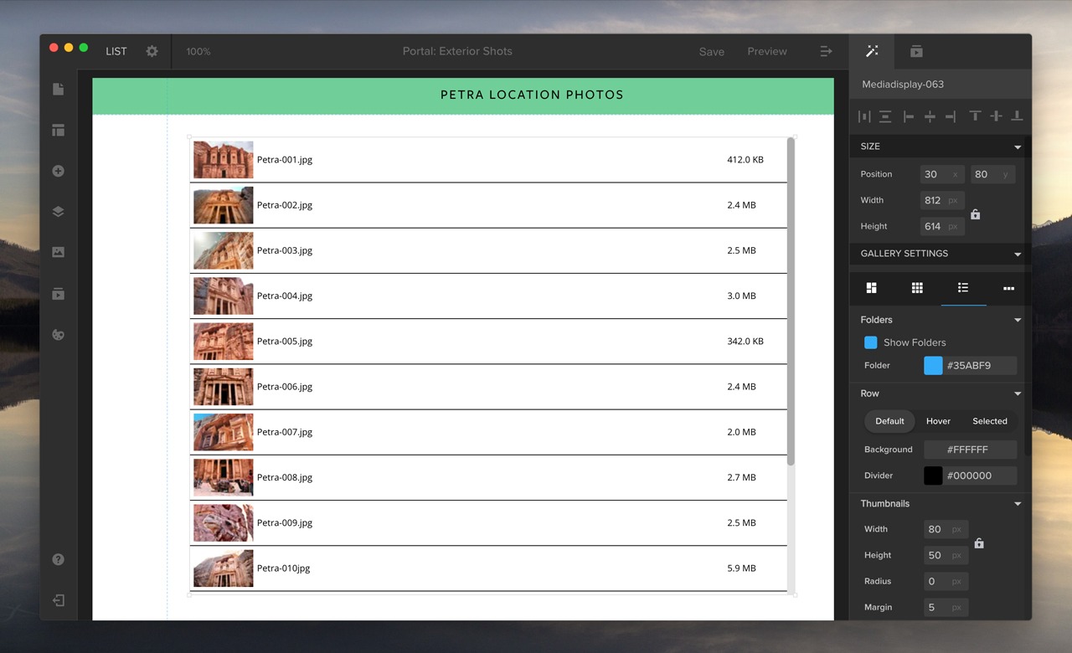Open the Layers stack icon in sidebar

coord(58,212)
